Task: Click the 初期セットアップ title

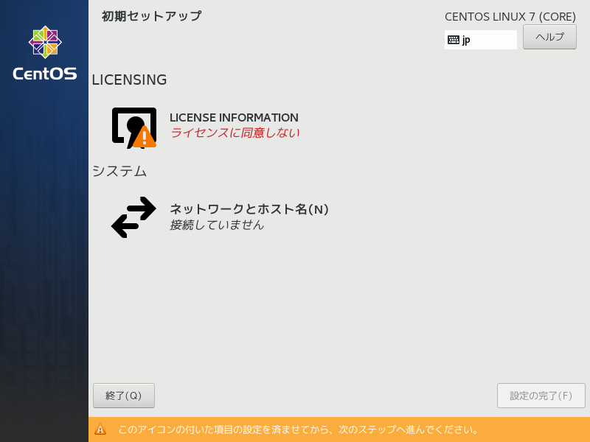Action: 152,16
